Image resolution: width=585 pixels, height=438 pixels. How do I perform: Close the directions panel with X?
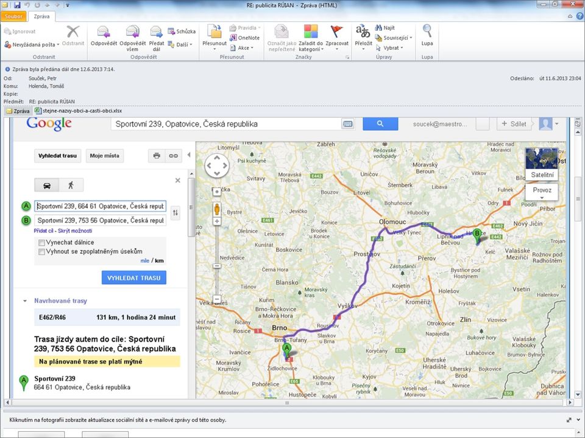click(x=177, y=181)
